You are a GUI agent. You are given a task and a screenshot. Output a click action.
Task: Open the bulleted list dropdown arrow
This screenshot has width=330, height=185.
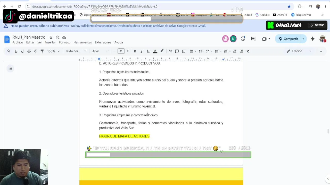(x=221, y=51)
